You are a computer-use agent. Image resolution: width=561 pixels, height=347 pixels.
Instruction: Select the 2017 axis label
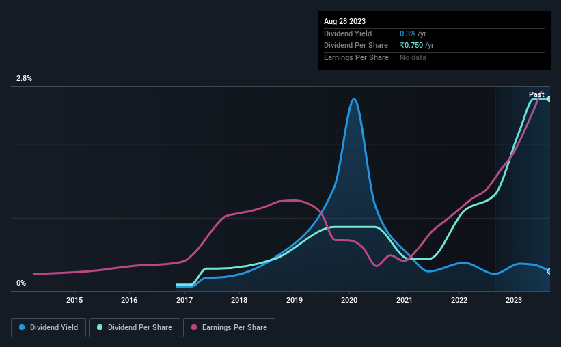(184, 300)
